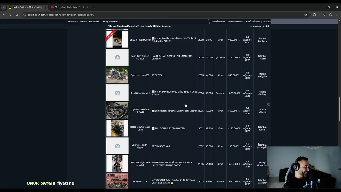Open the media playback control icon
The image size is (341, 192).
pyautogui.click(x=324, y=15)
